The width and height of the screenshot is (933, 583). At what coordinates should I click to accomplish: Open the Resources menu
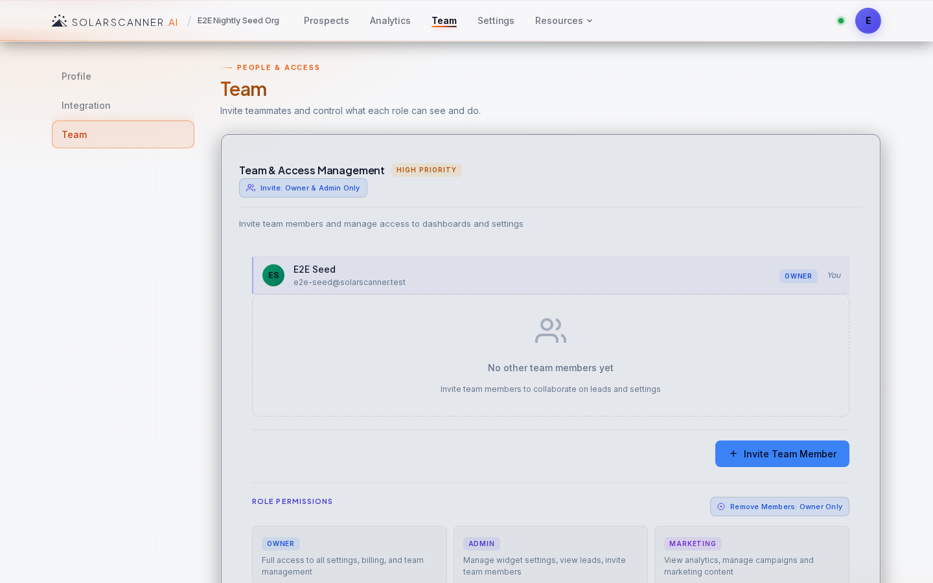[564, 21]
